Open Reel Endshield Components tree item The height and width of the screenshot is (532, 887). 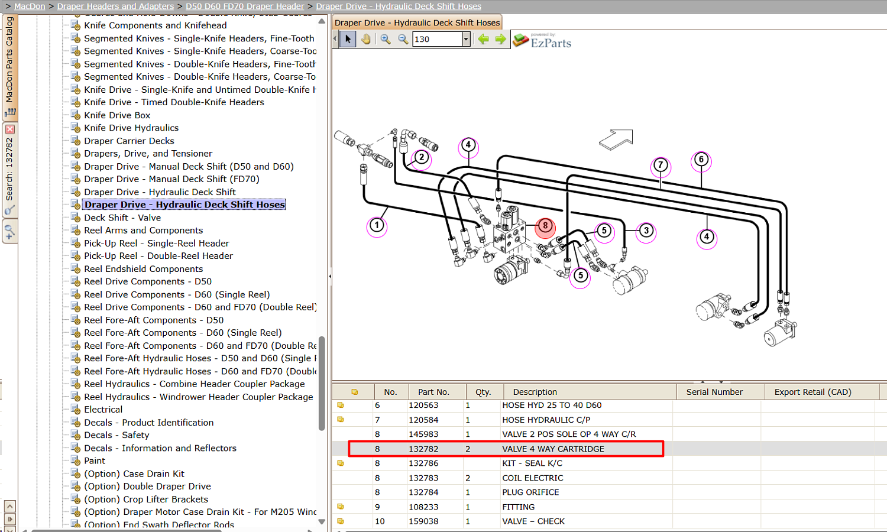click(x=143, y=269)
